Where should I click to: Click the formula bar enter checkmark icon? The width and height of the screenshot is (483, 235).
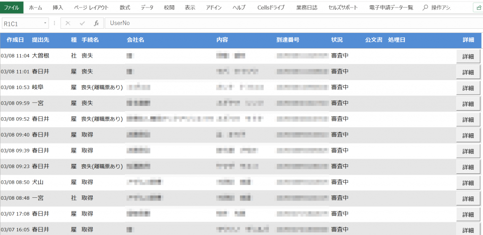click(82, 23)
